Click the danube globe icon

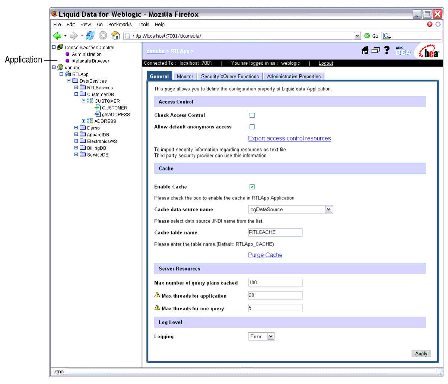(x=60, y=67)
